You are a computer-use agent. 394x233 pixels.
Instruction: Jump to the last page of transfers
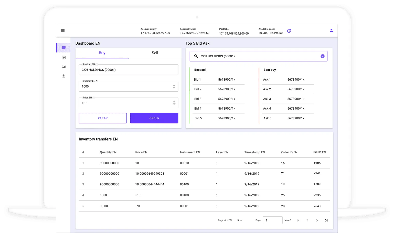326,220
